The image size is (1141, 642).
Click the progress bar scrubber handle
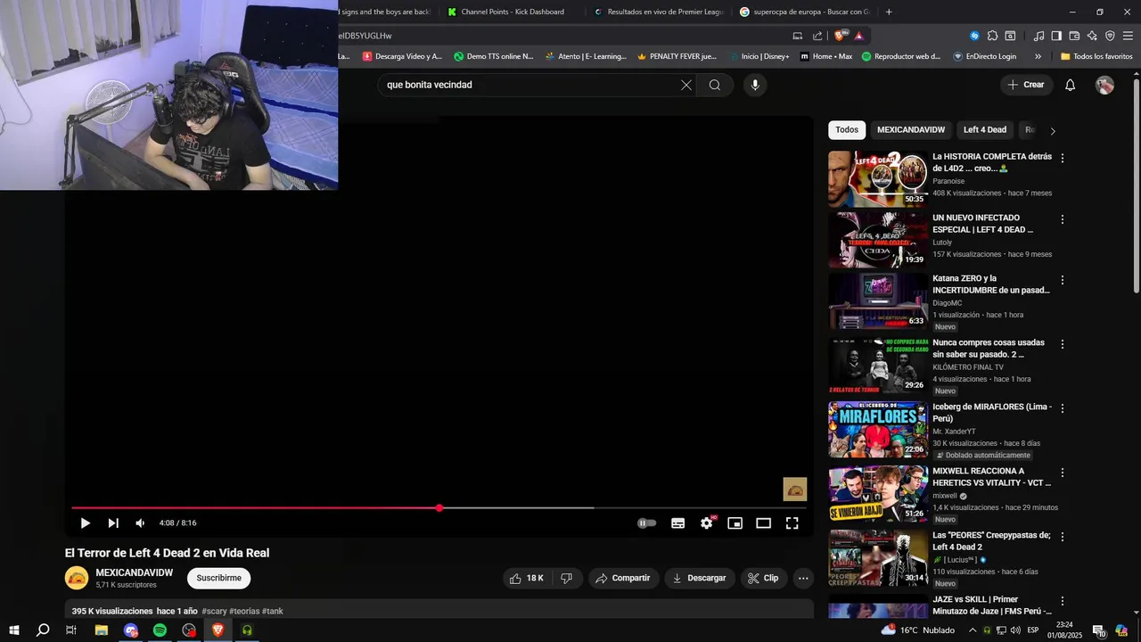(x=439, y=508)
